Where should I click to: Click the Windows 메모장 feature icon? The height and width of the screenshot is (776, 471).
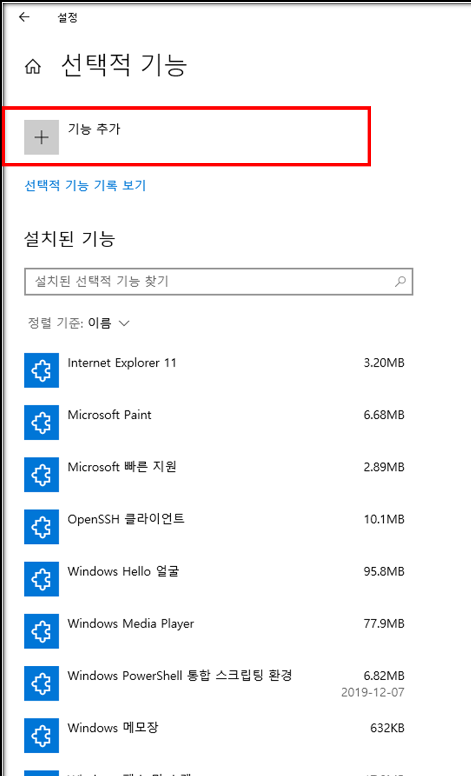click(x=42, y=735)
